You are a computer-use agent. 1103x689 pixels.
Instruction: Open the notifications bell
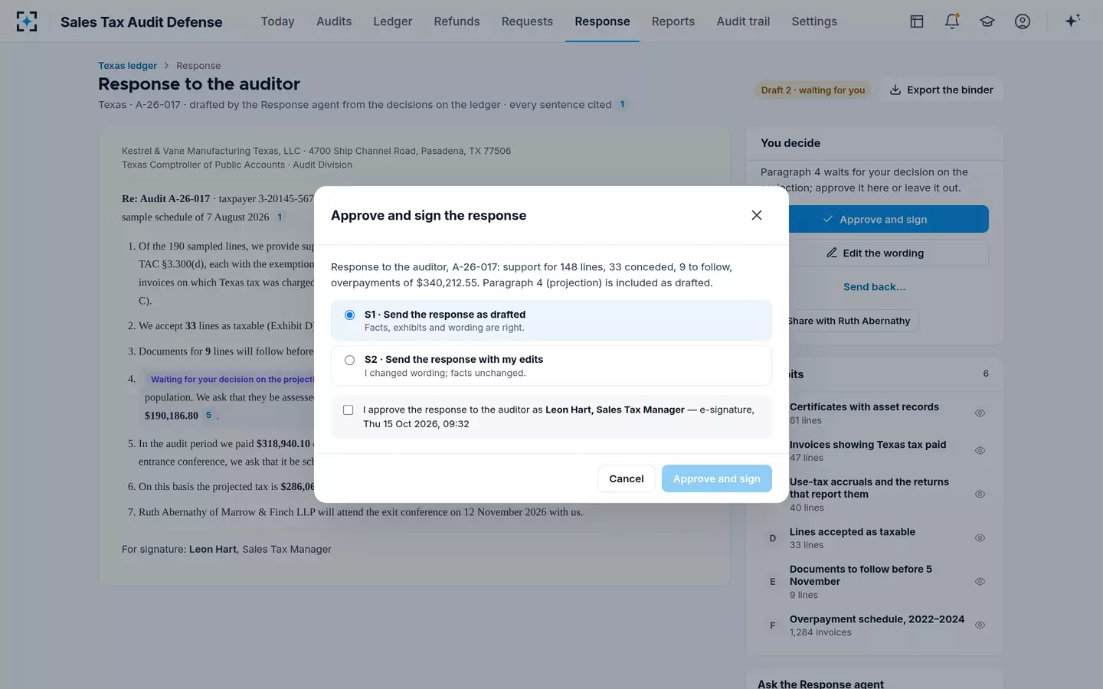coord(952,21)
